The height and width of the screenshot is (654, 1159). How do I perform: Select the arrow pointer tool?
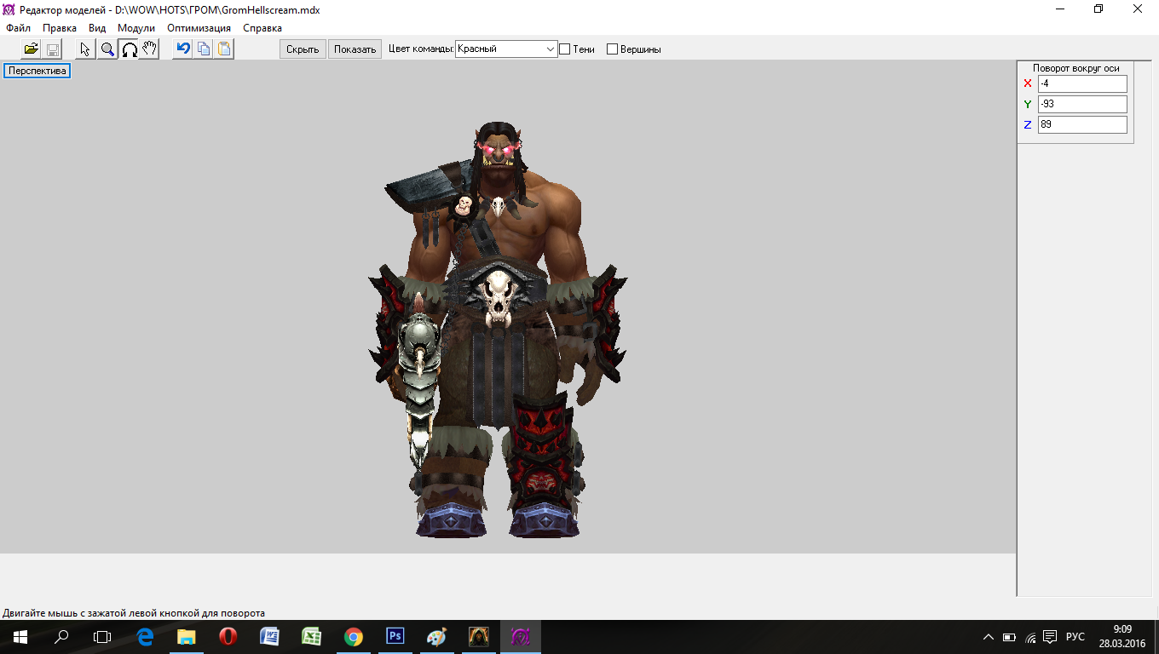pyautogui.click(x=85, y=49)
